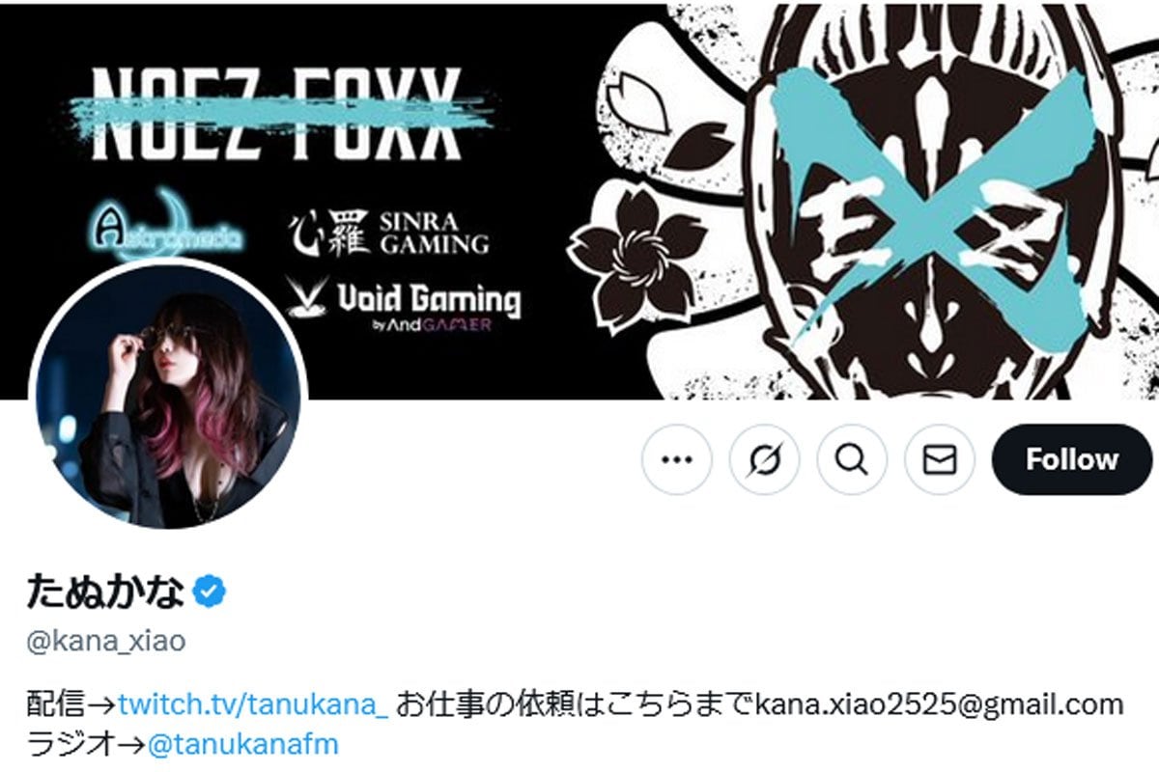Click the Grok profile summary icon
The width and height of the screenshot is (1159, 772).
[764, 459]
